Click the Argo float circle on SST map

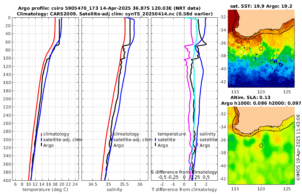coord(261,48)
